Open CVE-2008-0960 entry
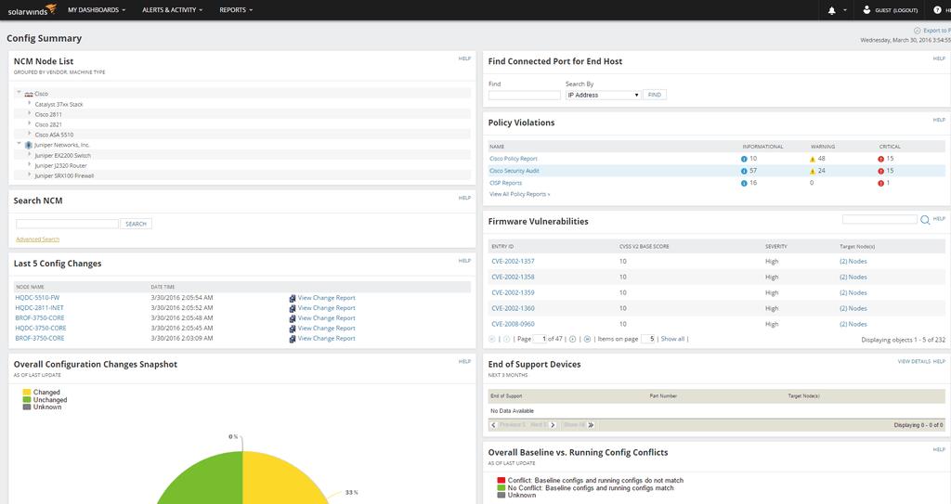This screenshot has width=951, height=504. [x=513, y=325]
